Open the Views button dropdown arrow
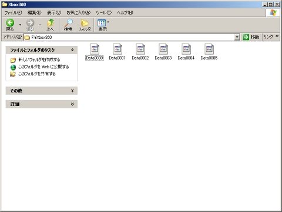This screenshot has width=282, height=212. point(108,22)
